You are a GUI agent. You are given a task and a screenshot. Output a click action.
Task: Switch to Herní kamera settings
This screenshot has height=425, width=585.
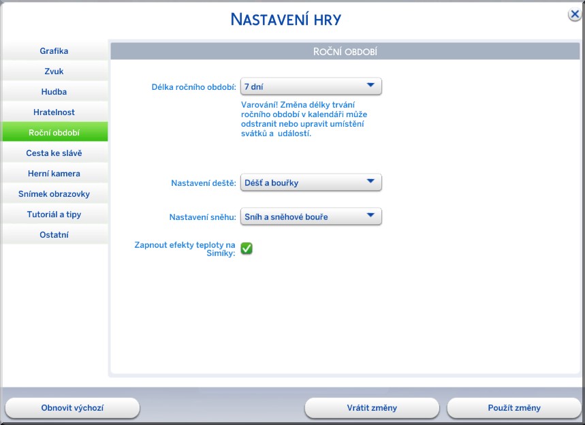54,174
